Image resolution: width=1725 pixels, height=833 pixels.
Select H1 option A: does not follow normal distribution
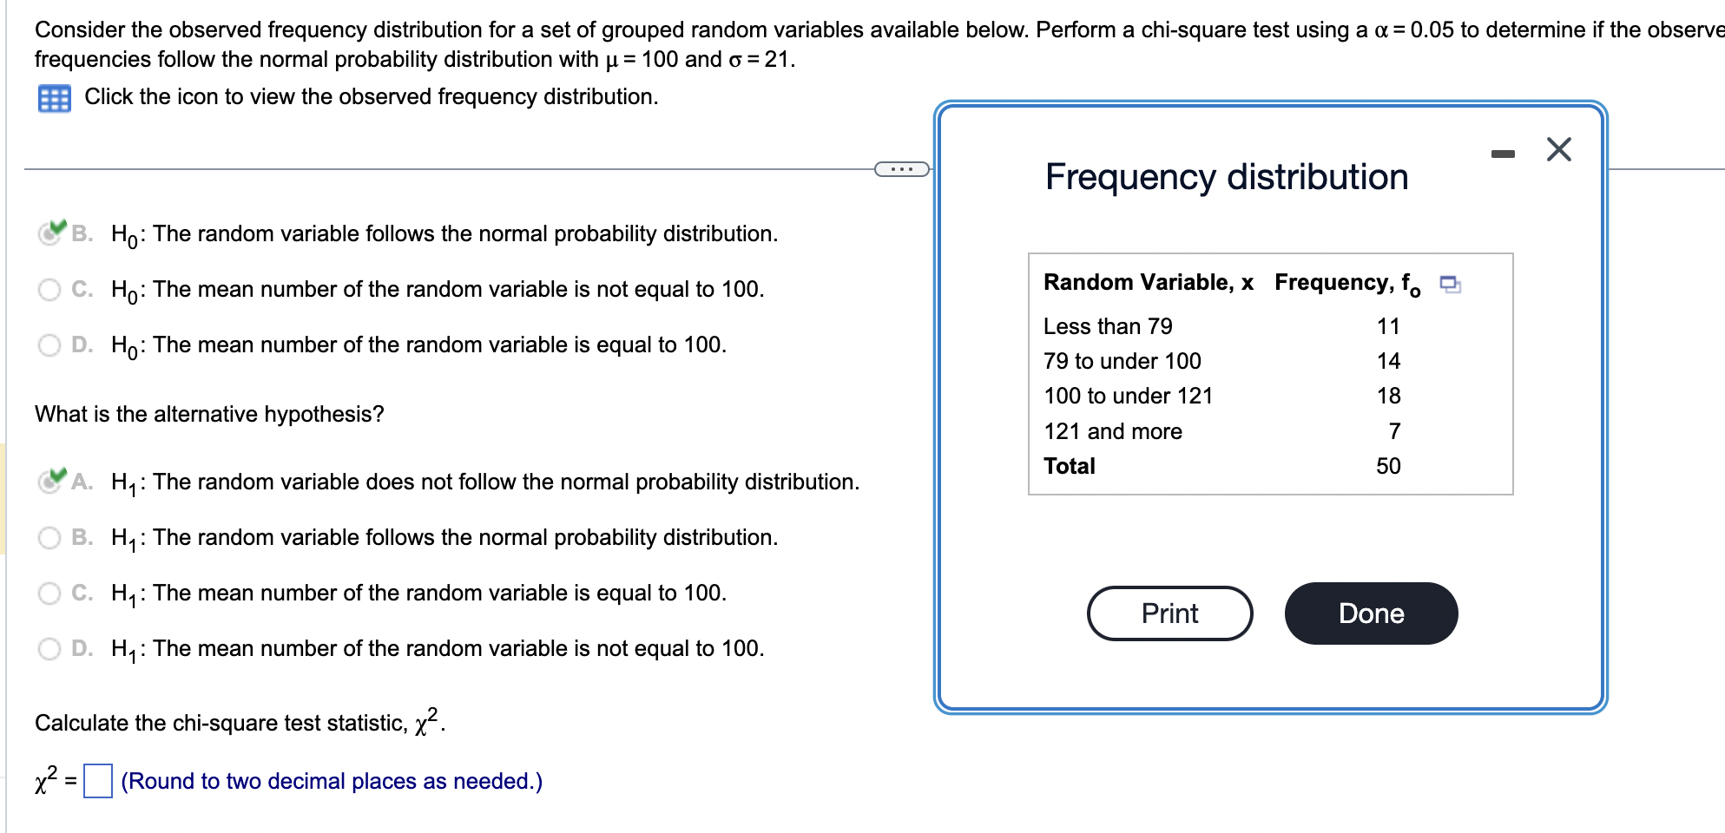[x=50, y=481]
